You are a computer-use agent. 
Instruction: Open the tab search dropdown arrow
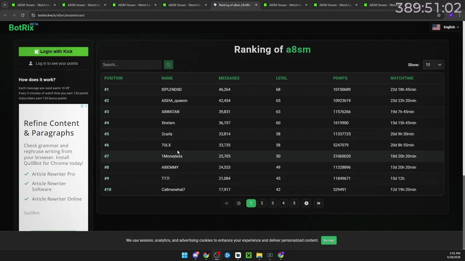(x=5, y=5)
